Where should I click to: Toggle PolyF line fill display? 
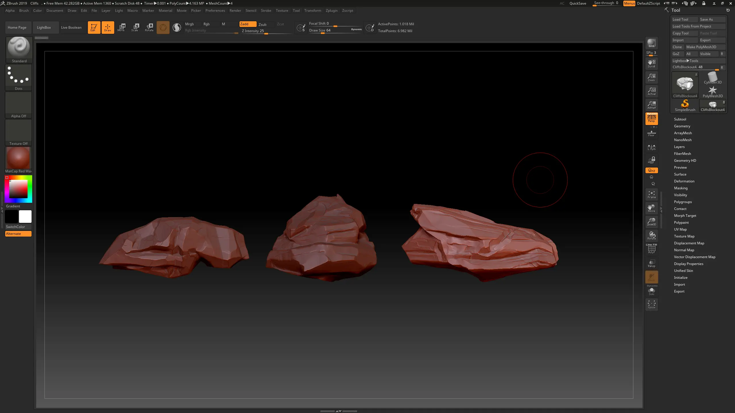click(x=651, y=249)
